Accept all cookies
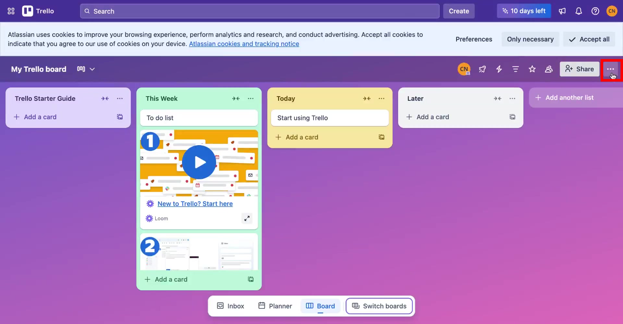 [589, 39]
